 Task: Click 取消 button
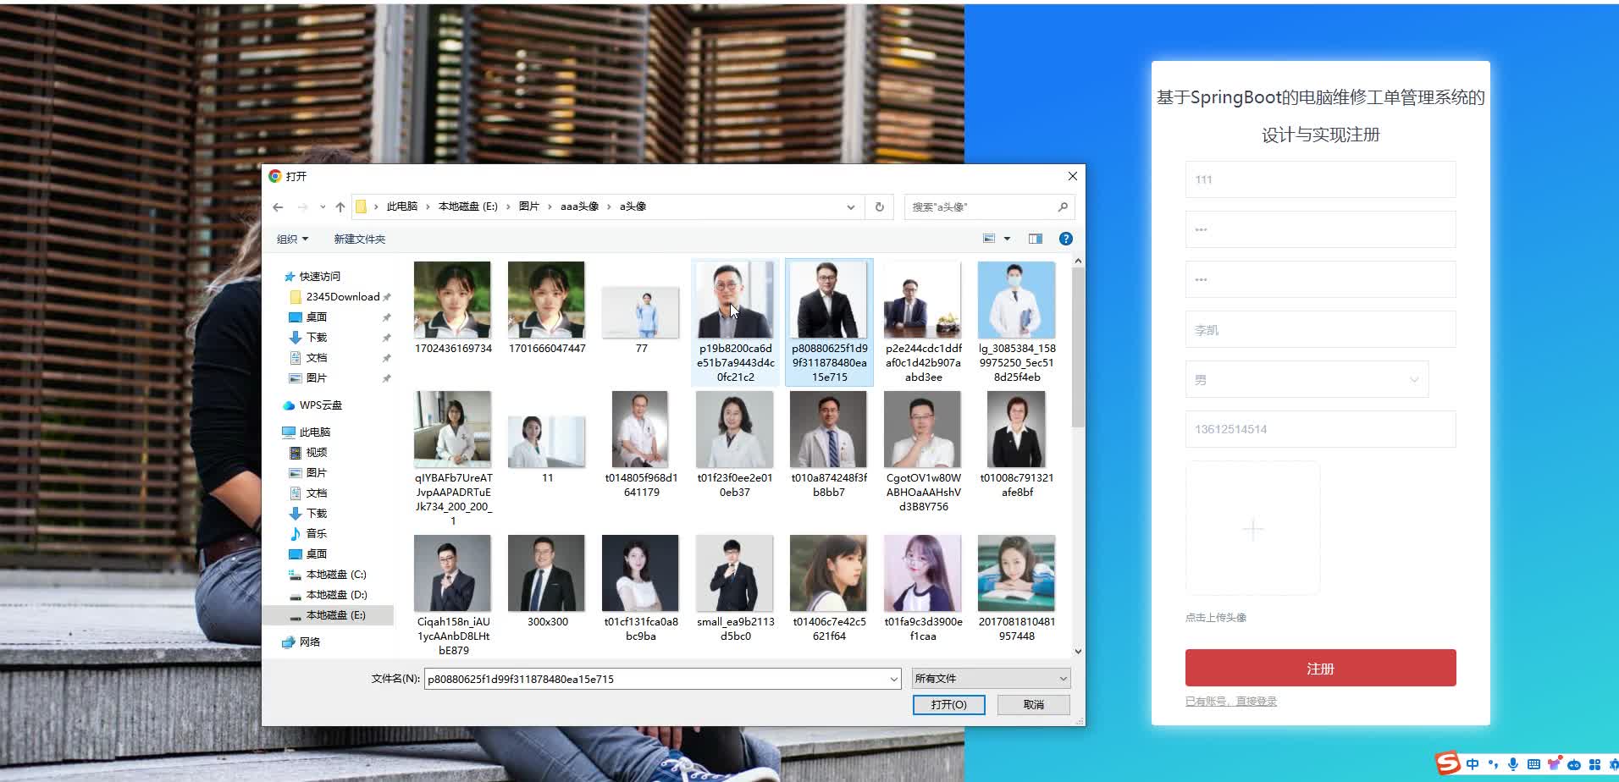click(x=1034, y=705)
